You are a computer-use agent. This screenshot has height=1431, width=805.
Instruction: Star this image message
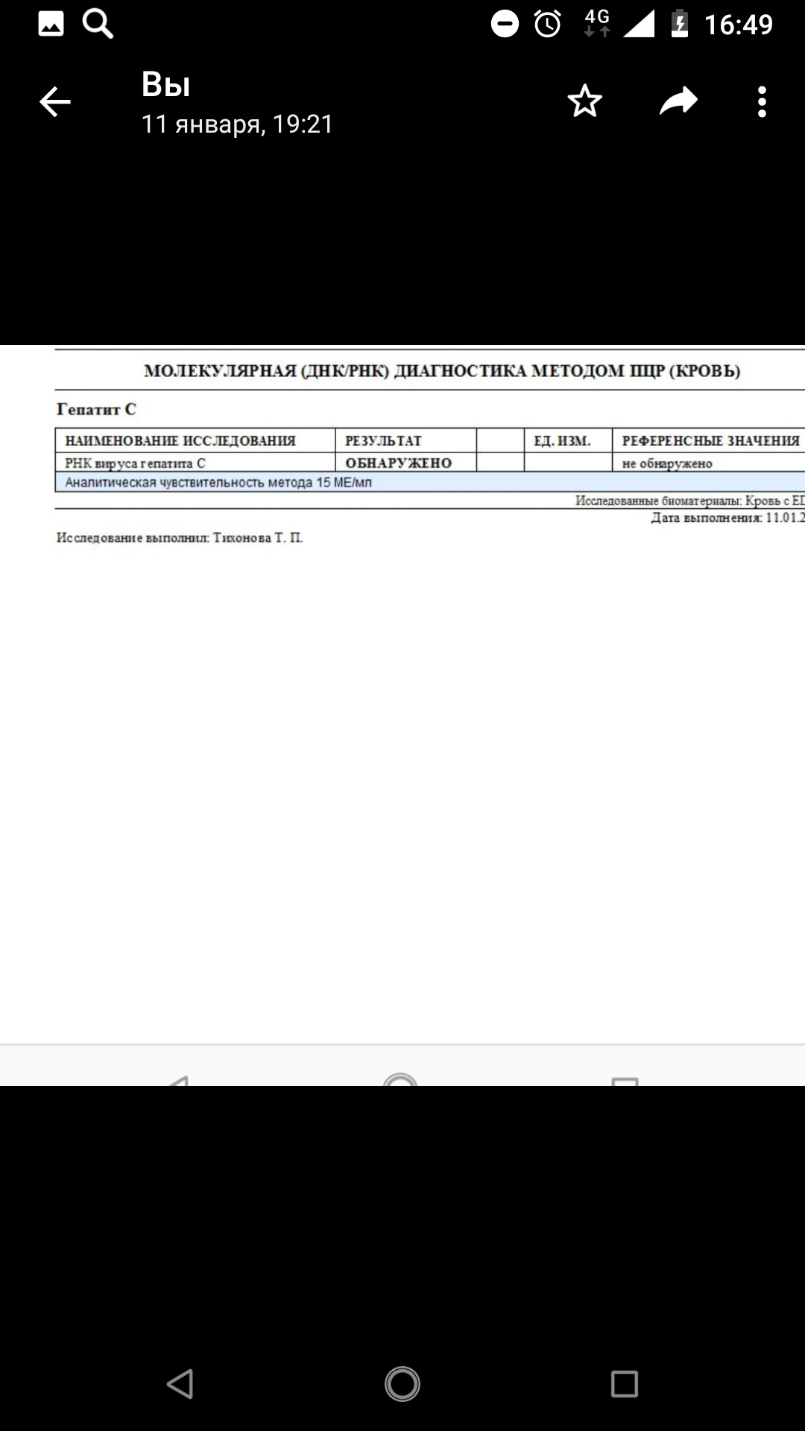[x=584, y=102]
